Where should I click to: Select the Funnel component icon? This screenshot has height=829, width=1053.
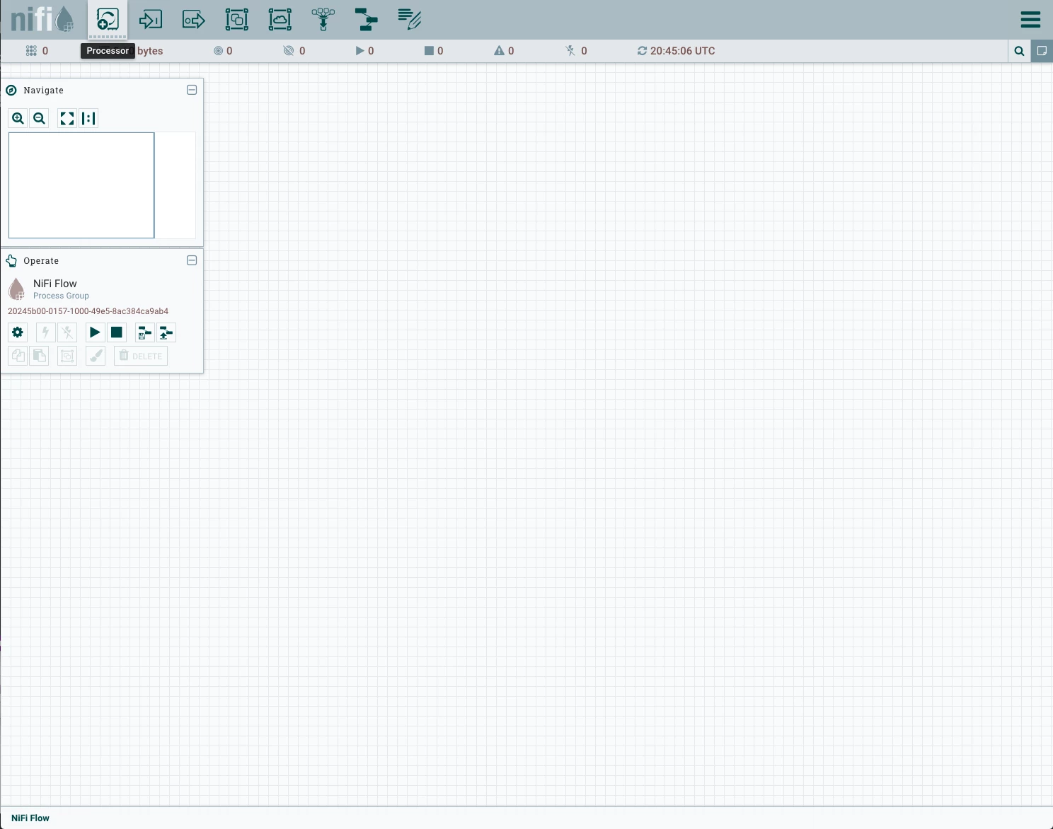click(323, 19)
